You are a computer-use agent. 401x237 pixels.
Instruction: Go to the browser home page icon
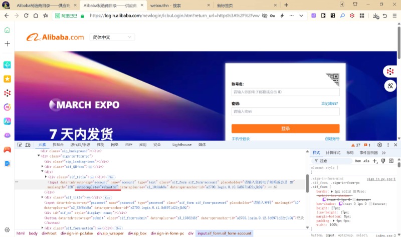(36, 15)
